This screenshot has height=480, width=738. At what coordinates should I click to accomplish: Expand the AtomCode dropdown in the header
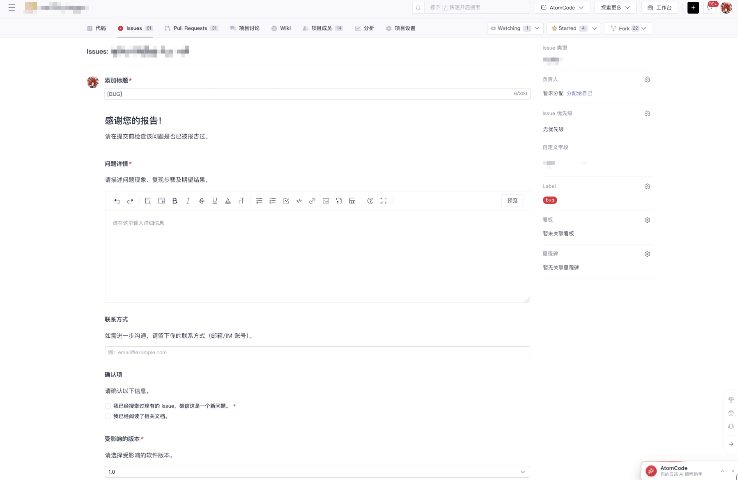click(562, 8)
